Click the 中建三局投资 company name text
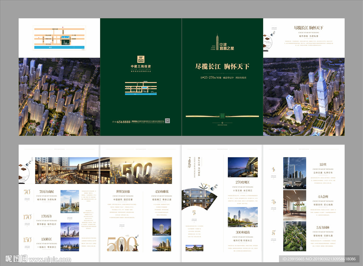Viewport: 363px width, 266px height. click(141, 66)
